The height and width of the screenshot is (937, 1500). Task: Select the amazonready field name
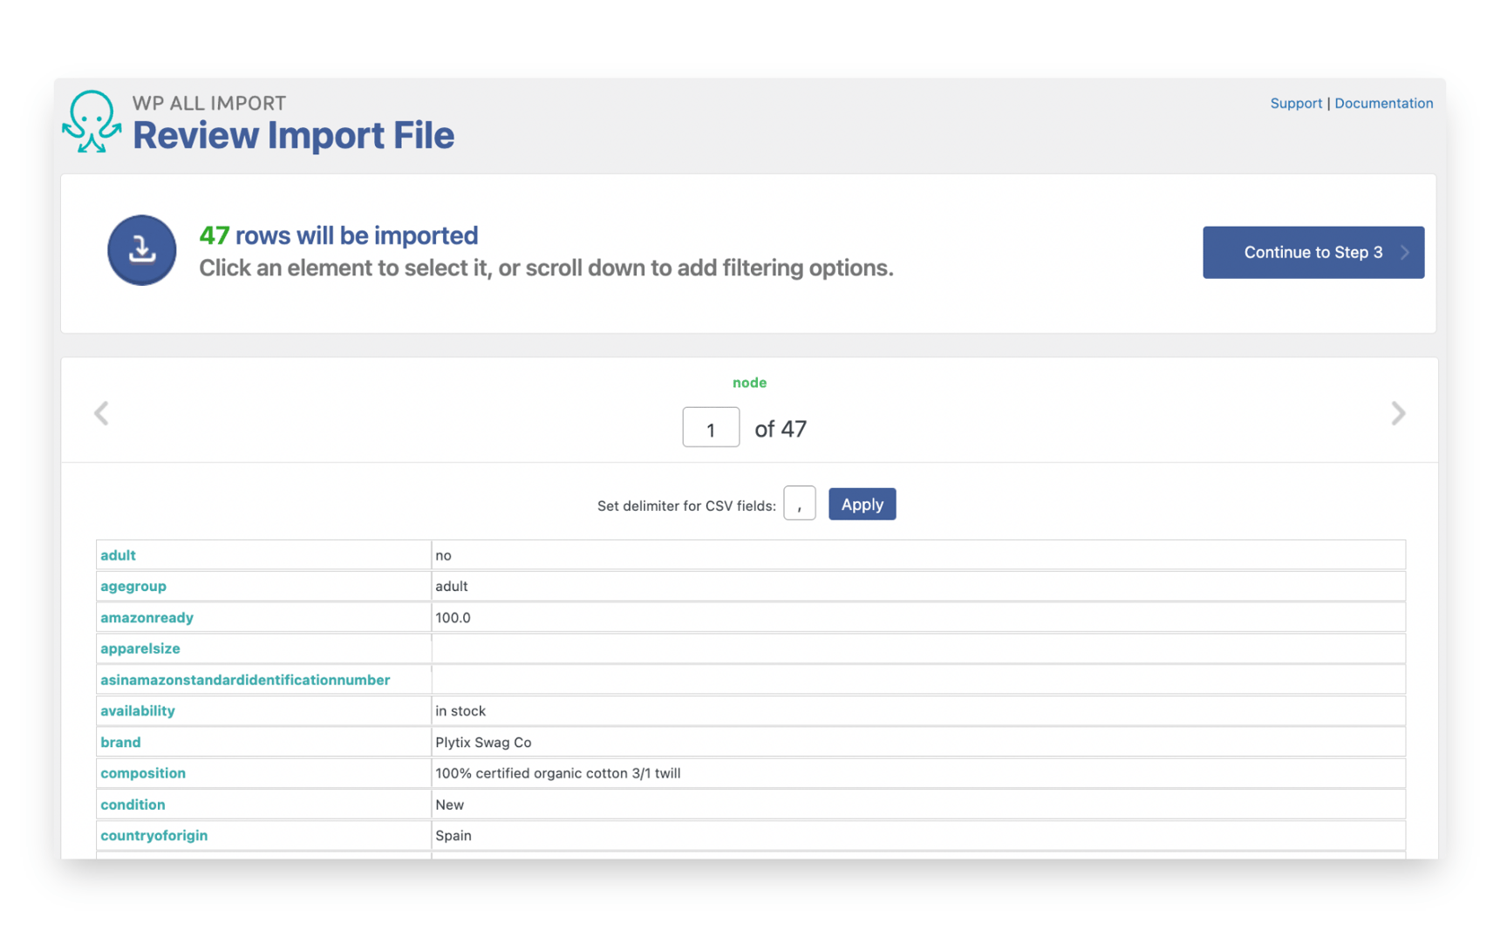tap(147, 617)
